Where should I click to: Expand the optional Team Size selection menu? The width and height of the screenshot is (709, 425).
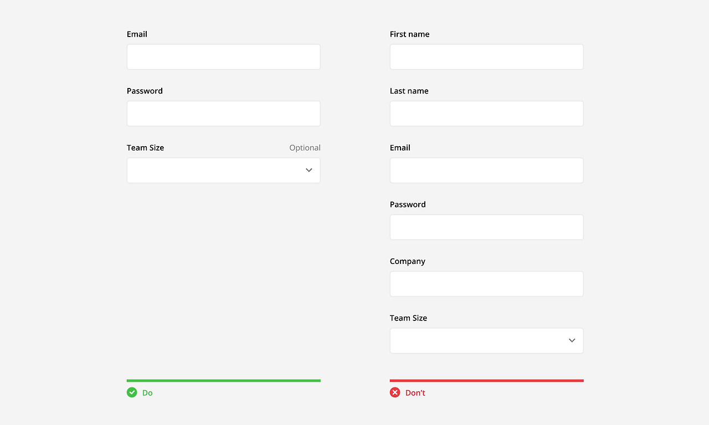pos(223,170)
